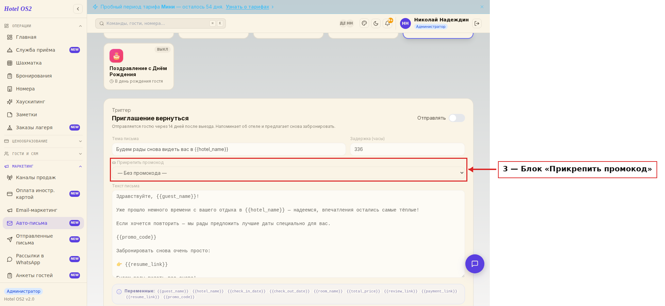Click the Оплата иностр. картой card icon
This screenshot has width=665, height=306.
pyautogui.click(x=10, y=194)
